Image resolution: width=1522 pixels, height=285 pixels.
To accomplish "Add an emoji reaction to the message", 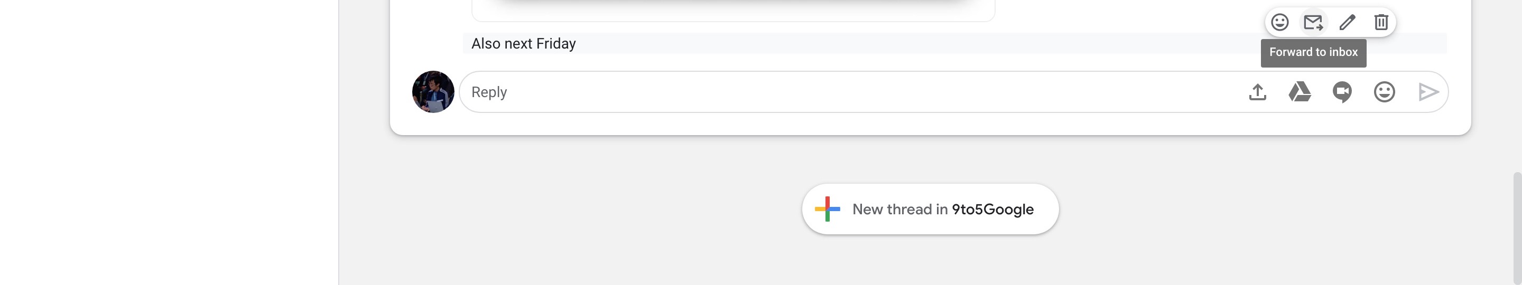I will coord(1280,22).
